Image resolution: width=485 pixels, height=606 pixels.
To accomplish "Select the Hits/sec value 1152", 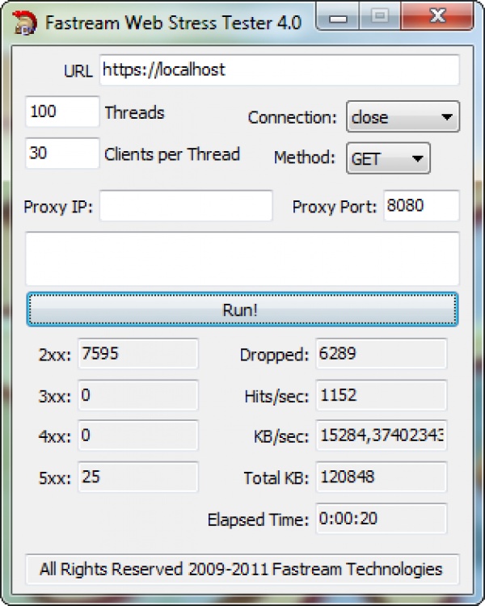I will tap(382, 395).
